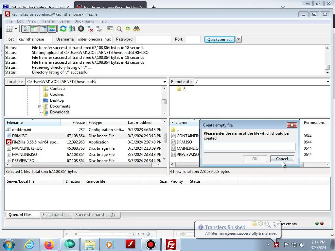Open the Quickconnect history dropdown
Viewport: 335px width, 251px height.
(238, 40)
